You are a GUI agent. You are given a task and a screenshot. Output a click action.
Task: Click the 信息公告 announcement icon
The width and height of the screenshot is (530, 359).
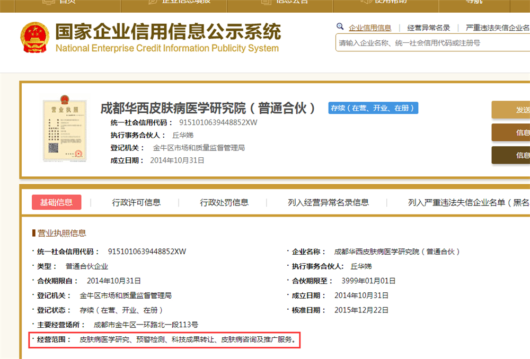(265, 3)
